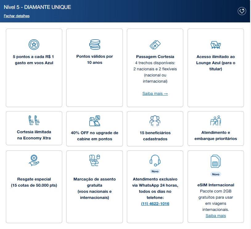Click the SIM card icon for eSIM Internacional
This screenshot has height=229, width=251.
[216, 161]
